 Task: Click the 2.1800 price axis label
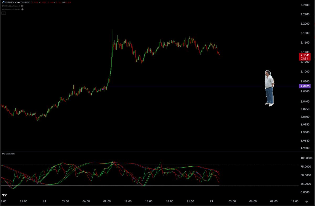(x=305, y=33)
